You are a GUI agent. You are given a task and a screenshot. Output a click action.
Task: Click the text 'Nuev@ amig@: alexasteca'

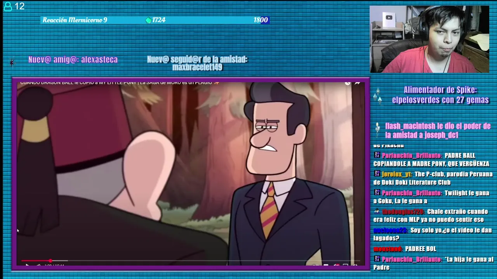(73, 60)
